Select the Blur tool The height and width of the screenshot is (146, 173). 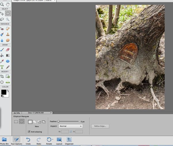coord(2,40)
